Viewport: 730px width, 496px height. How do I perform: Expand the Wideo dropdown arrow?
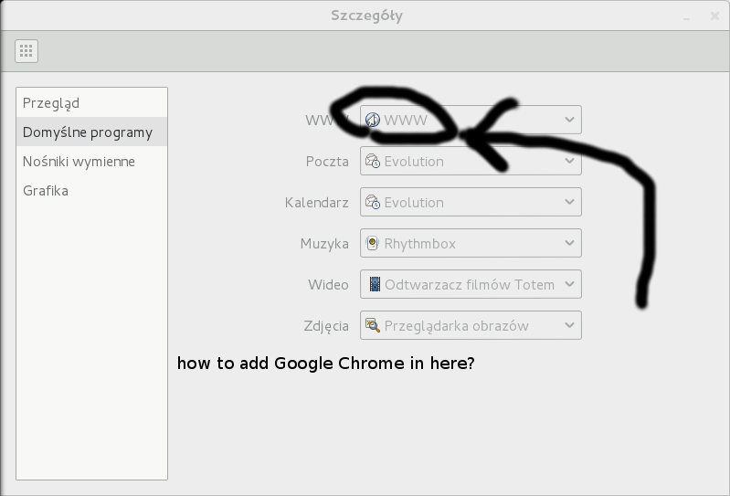click(569, 285)
